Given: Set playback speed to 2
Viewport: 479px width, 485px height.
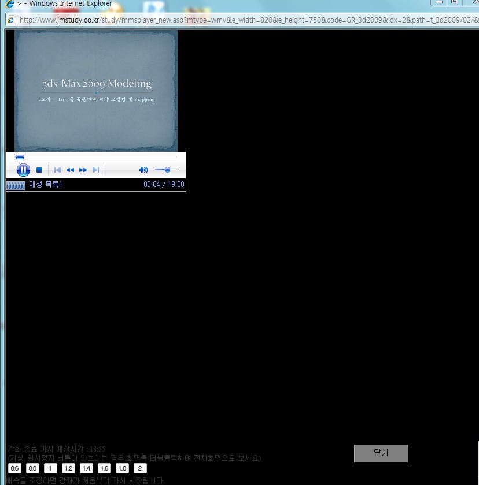Looking at the screenshot, I should tap(140, 468).
